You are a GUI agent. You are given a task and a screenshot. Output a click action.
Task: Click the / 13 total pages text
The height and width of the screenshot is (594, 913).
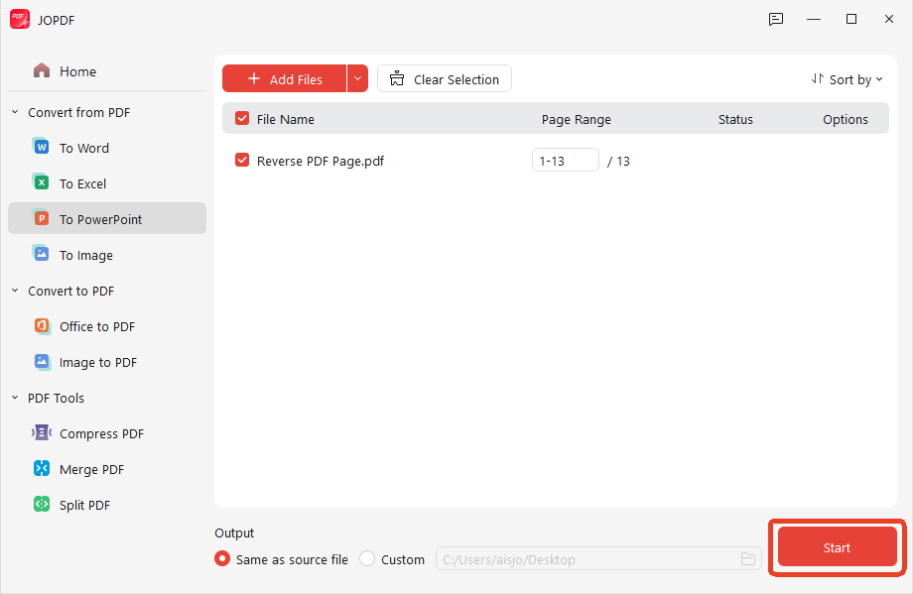point(618,162)
